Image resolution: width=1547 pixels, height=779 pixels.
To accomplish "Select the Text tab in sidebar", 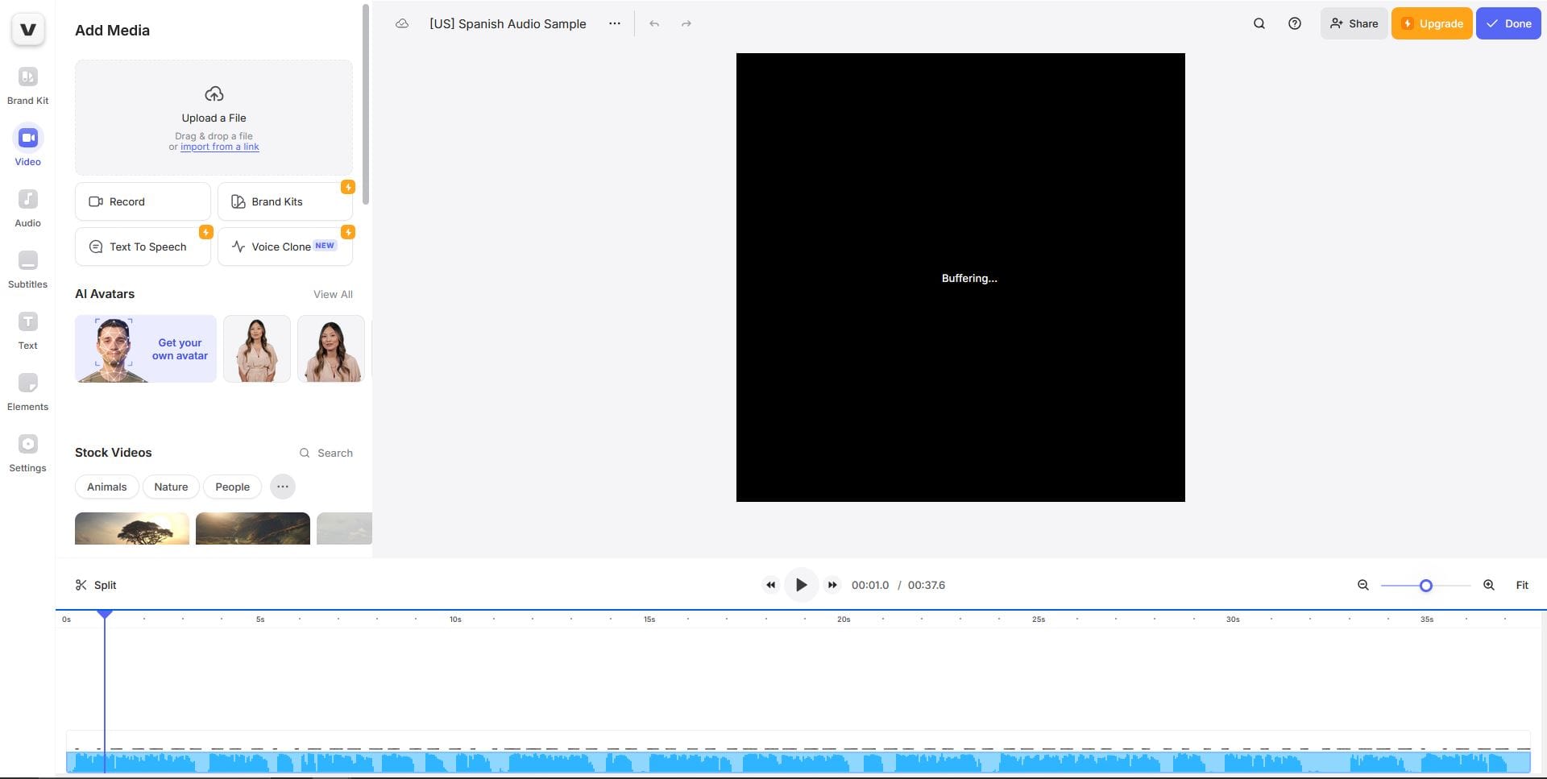I will [27, 330].
